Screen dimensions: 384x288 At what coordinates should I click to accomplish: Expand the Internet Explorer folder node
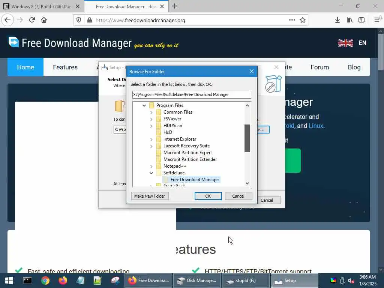(151, 139)
